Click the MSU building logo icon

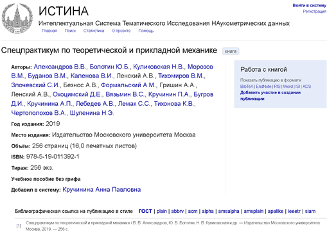pos(17,19)
